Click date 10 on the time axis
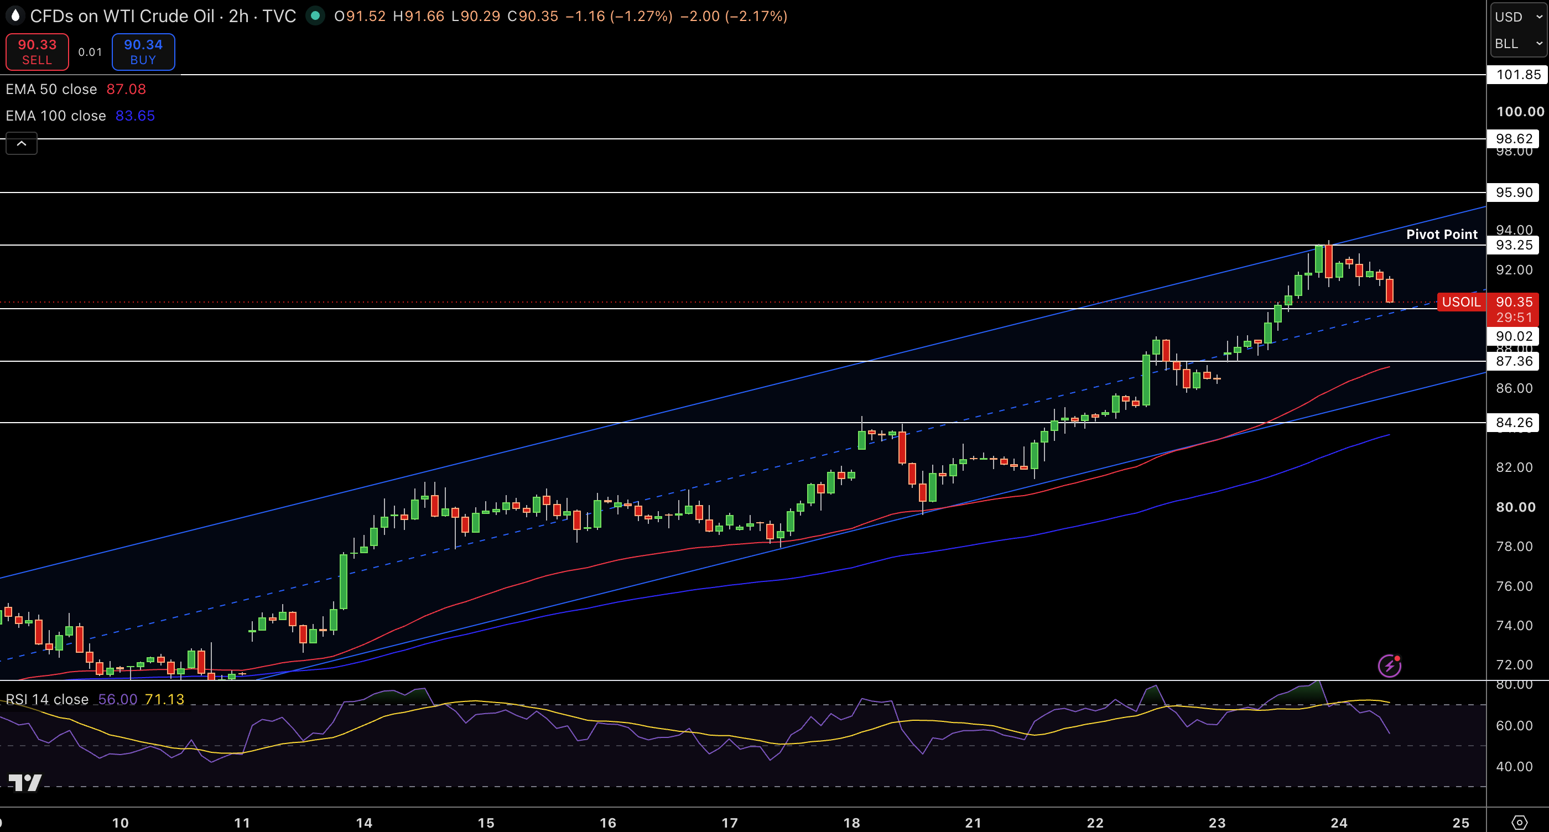Image resolution: width=1549 pixels, height=832 pixels. [120, 823]
